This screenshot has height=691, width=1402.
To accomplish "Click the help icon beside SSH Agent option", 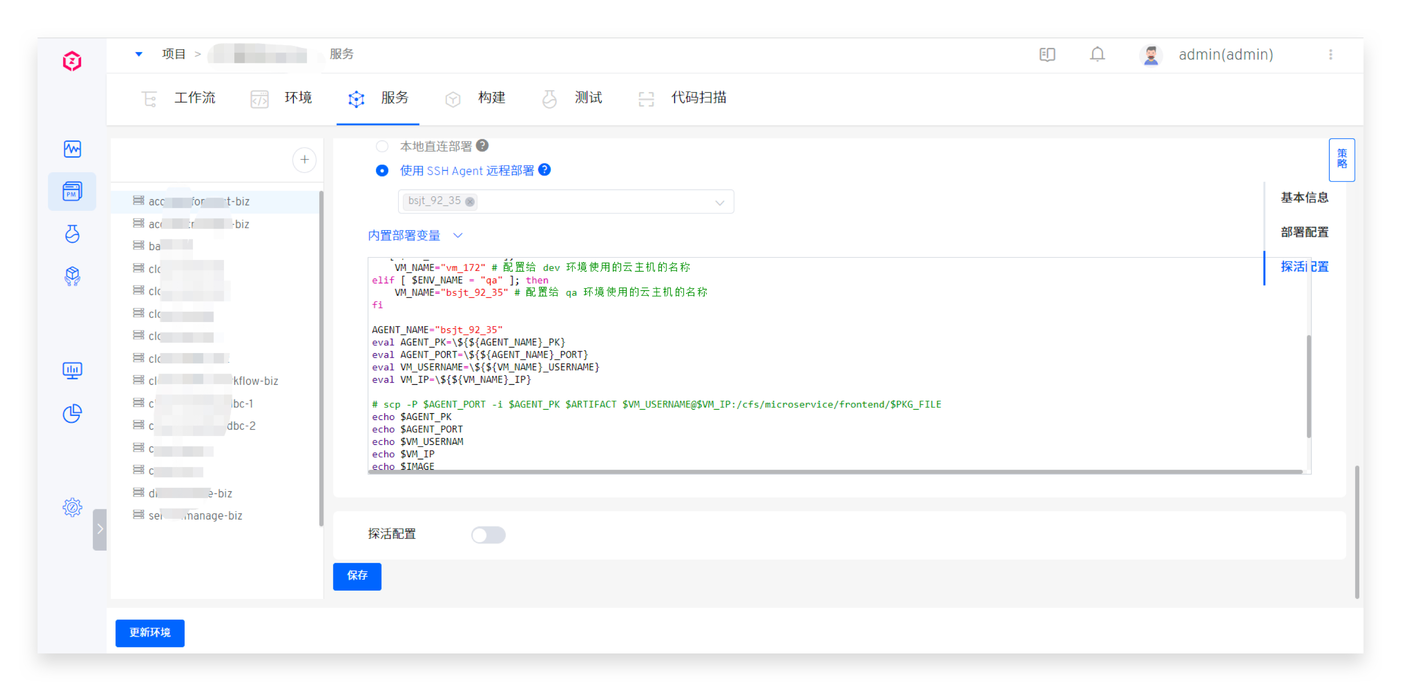I will (x=544, y=170).
